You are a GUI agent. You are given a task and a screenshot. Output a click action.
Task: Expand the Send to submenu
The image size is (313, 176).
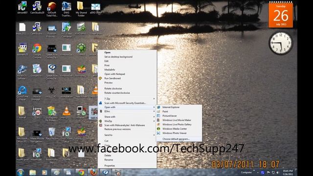click(x=127, y=135)
